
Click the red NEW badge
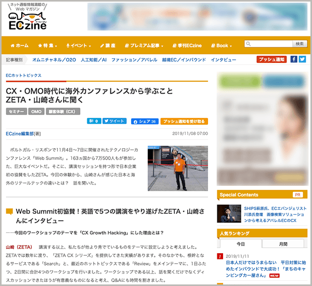[x=275, y=276]
